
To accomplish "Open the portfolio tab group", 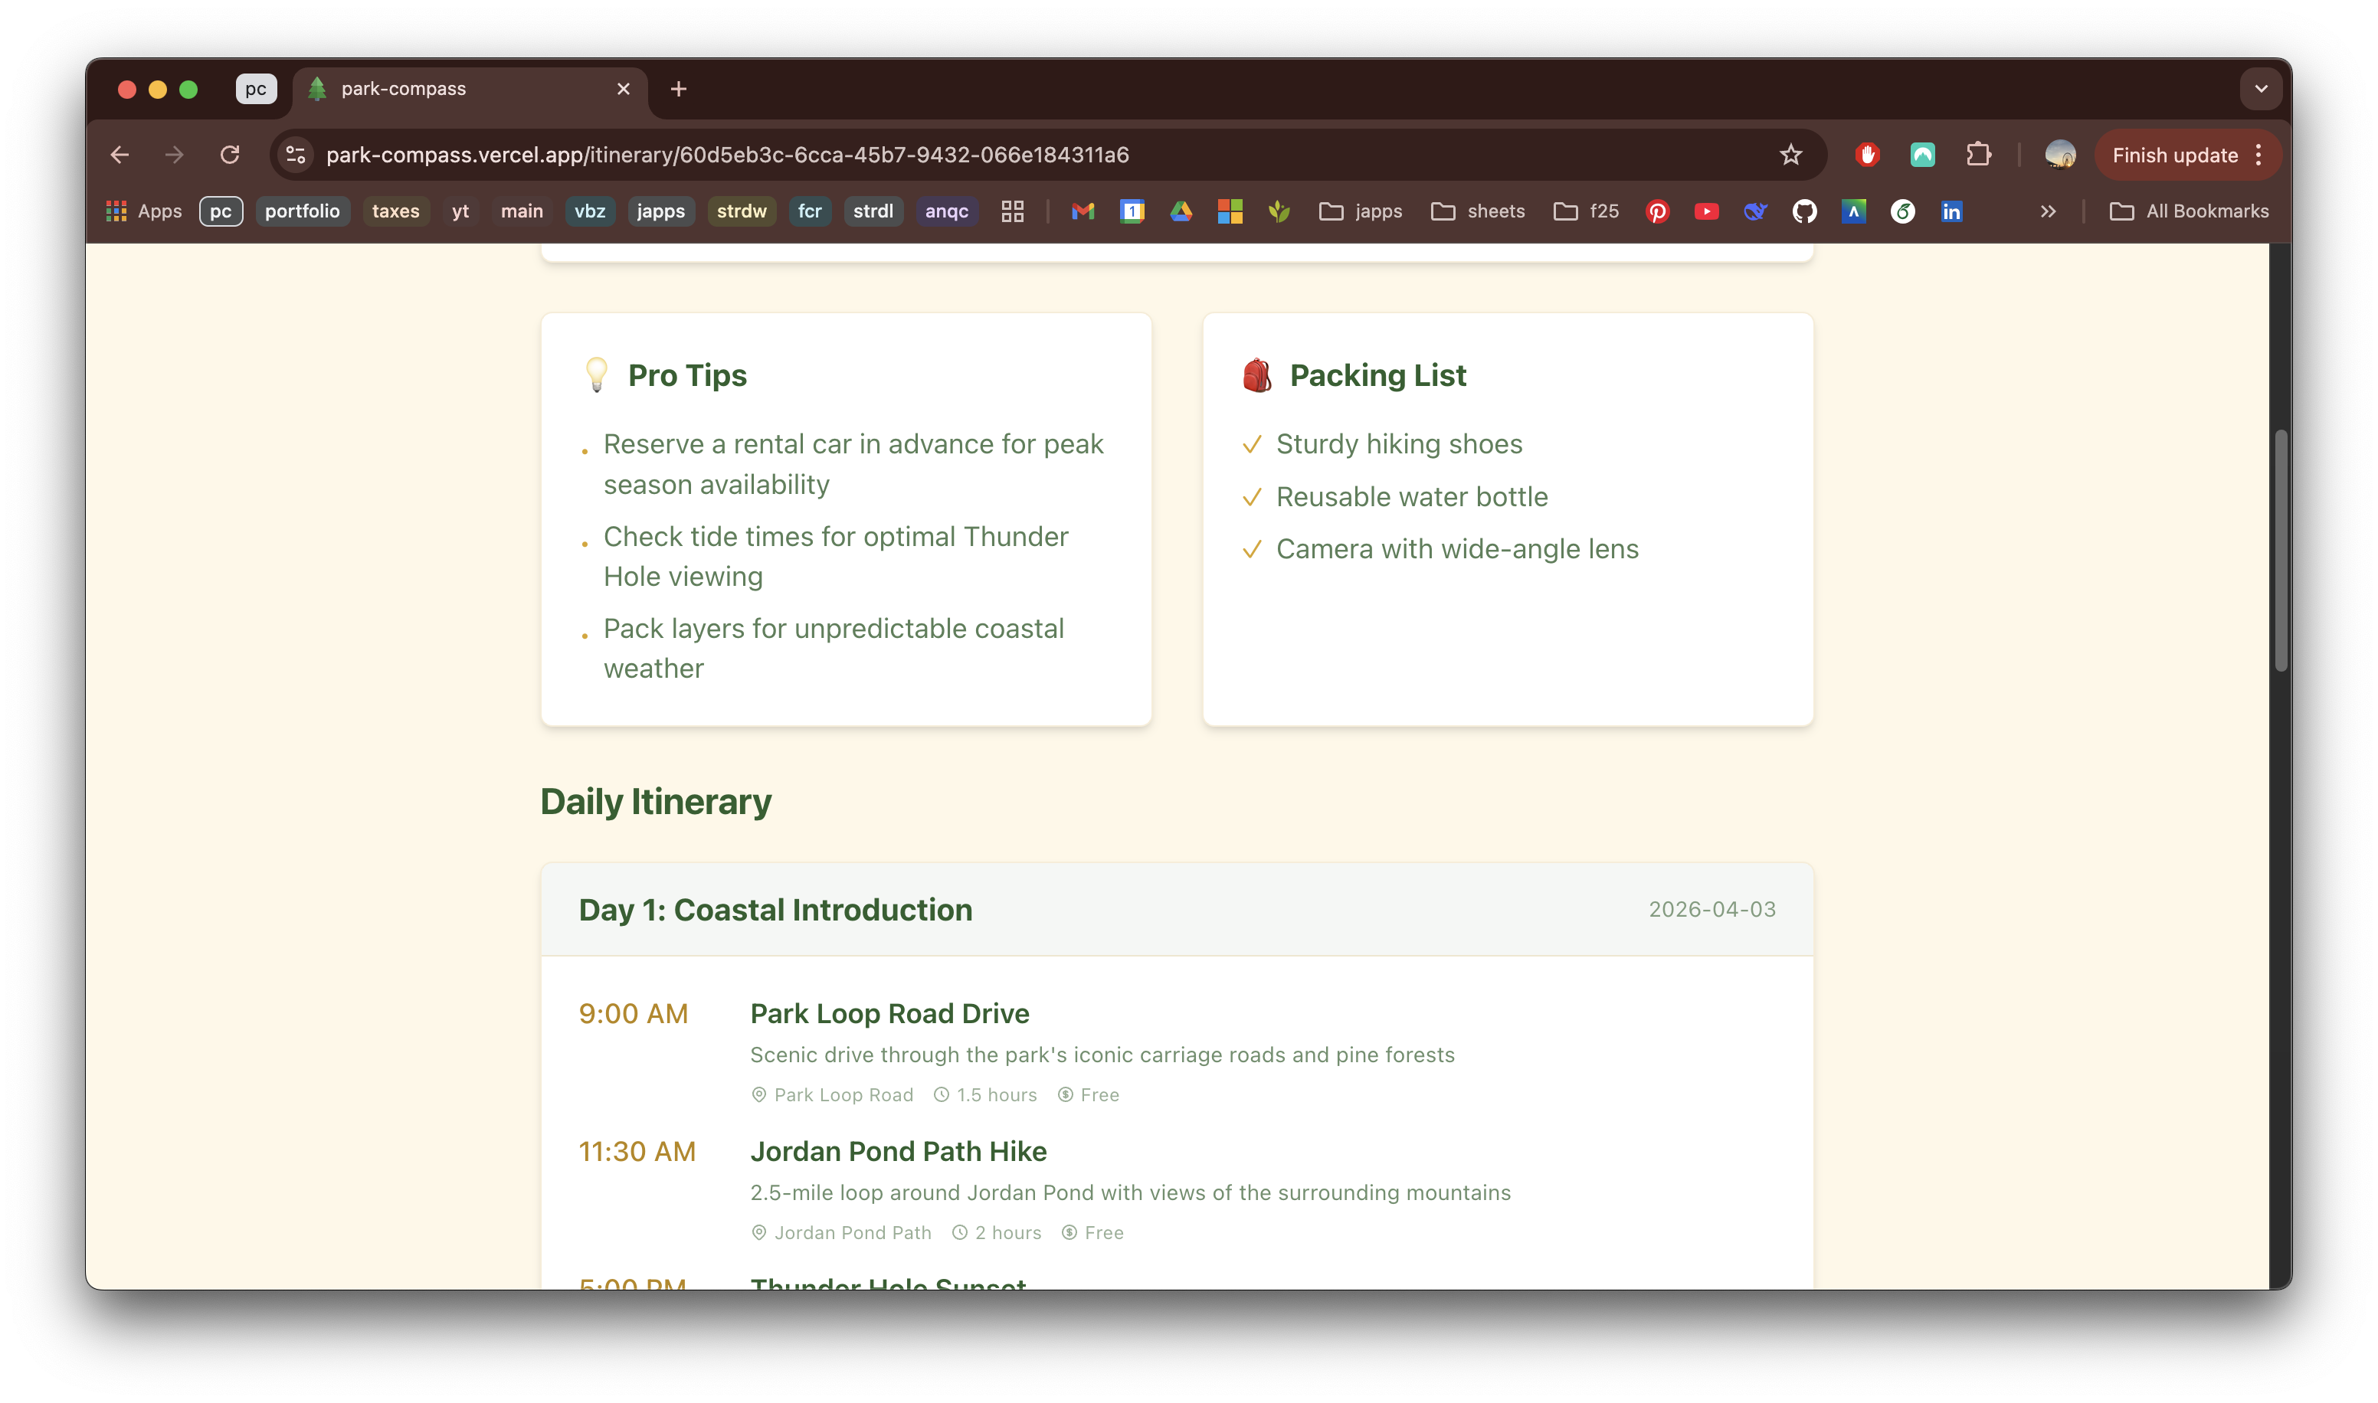I will [x=303, y=212].
